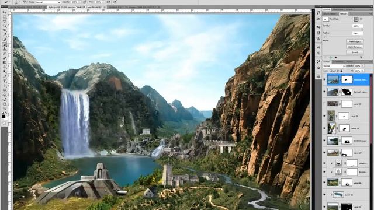Screen dimensions: 374x210
Task: Select the Camopi layer mask thumbnail
Action: click(x=347, y=92)
